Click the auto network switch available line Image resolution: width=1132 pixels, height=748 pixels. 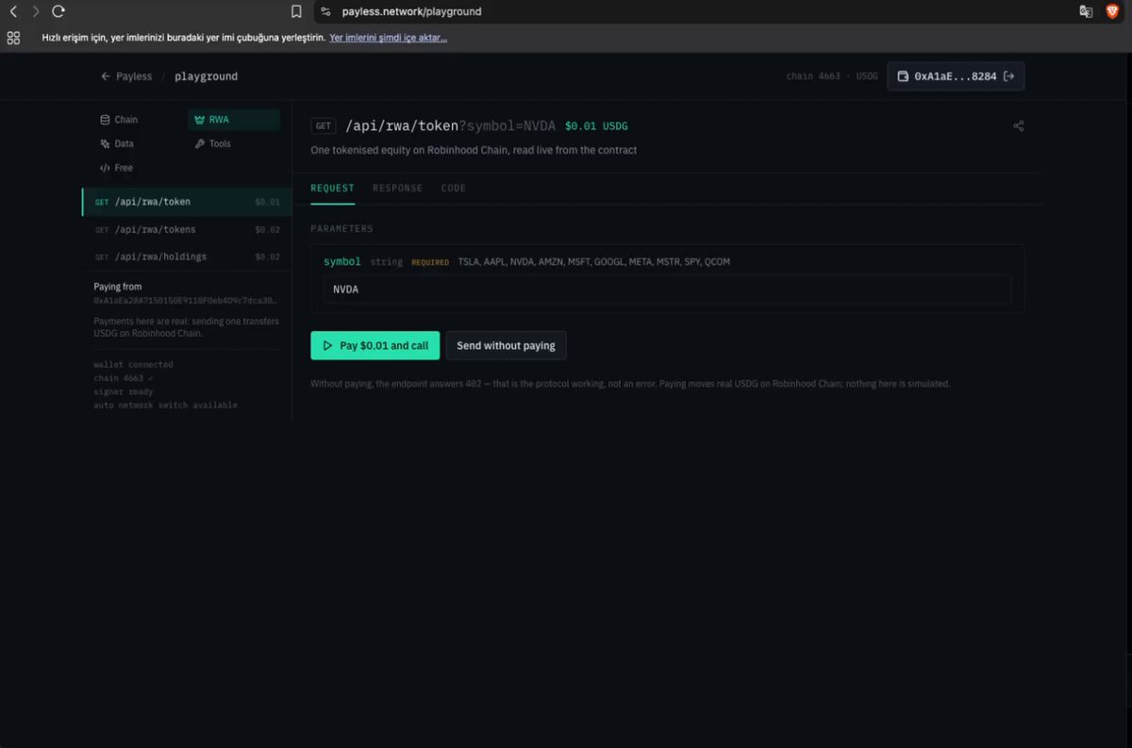point(165,406)
